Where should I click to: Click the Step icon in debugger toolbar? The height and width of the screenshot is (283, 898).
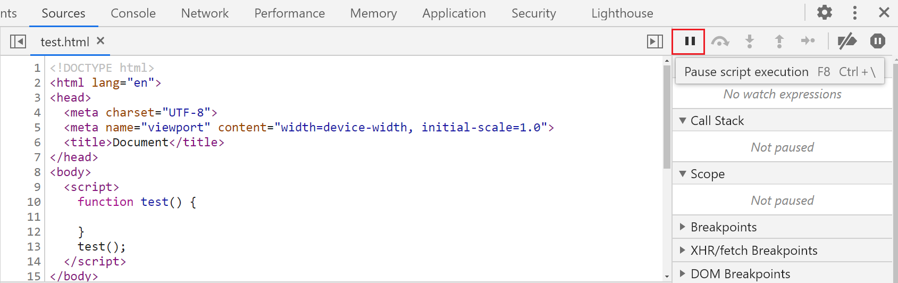[808, 41]
